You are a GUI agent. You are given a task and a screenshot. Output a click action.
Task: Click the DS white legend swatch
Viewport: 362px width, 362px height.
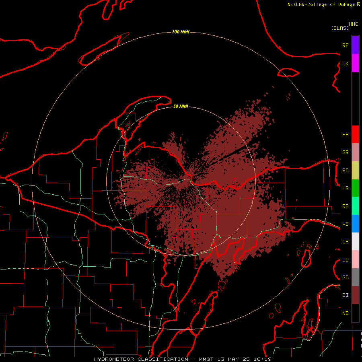pos(355,241)
